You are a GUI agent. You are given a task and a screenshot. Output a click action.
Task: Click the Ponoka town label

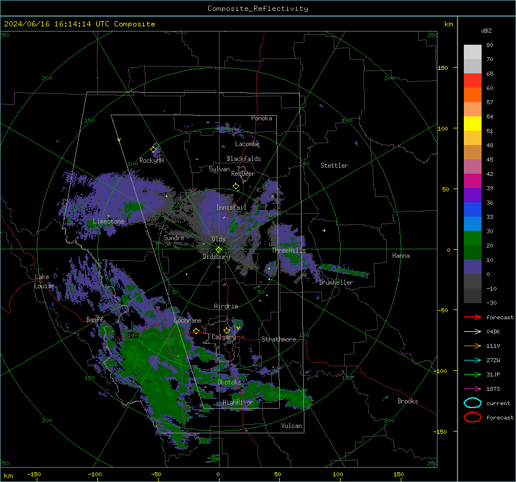[x=261, y=118]
